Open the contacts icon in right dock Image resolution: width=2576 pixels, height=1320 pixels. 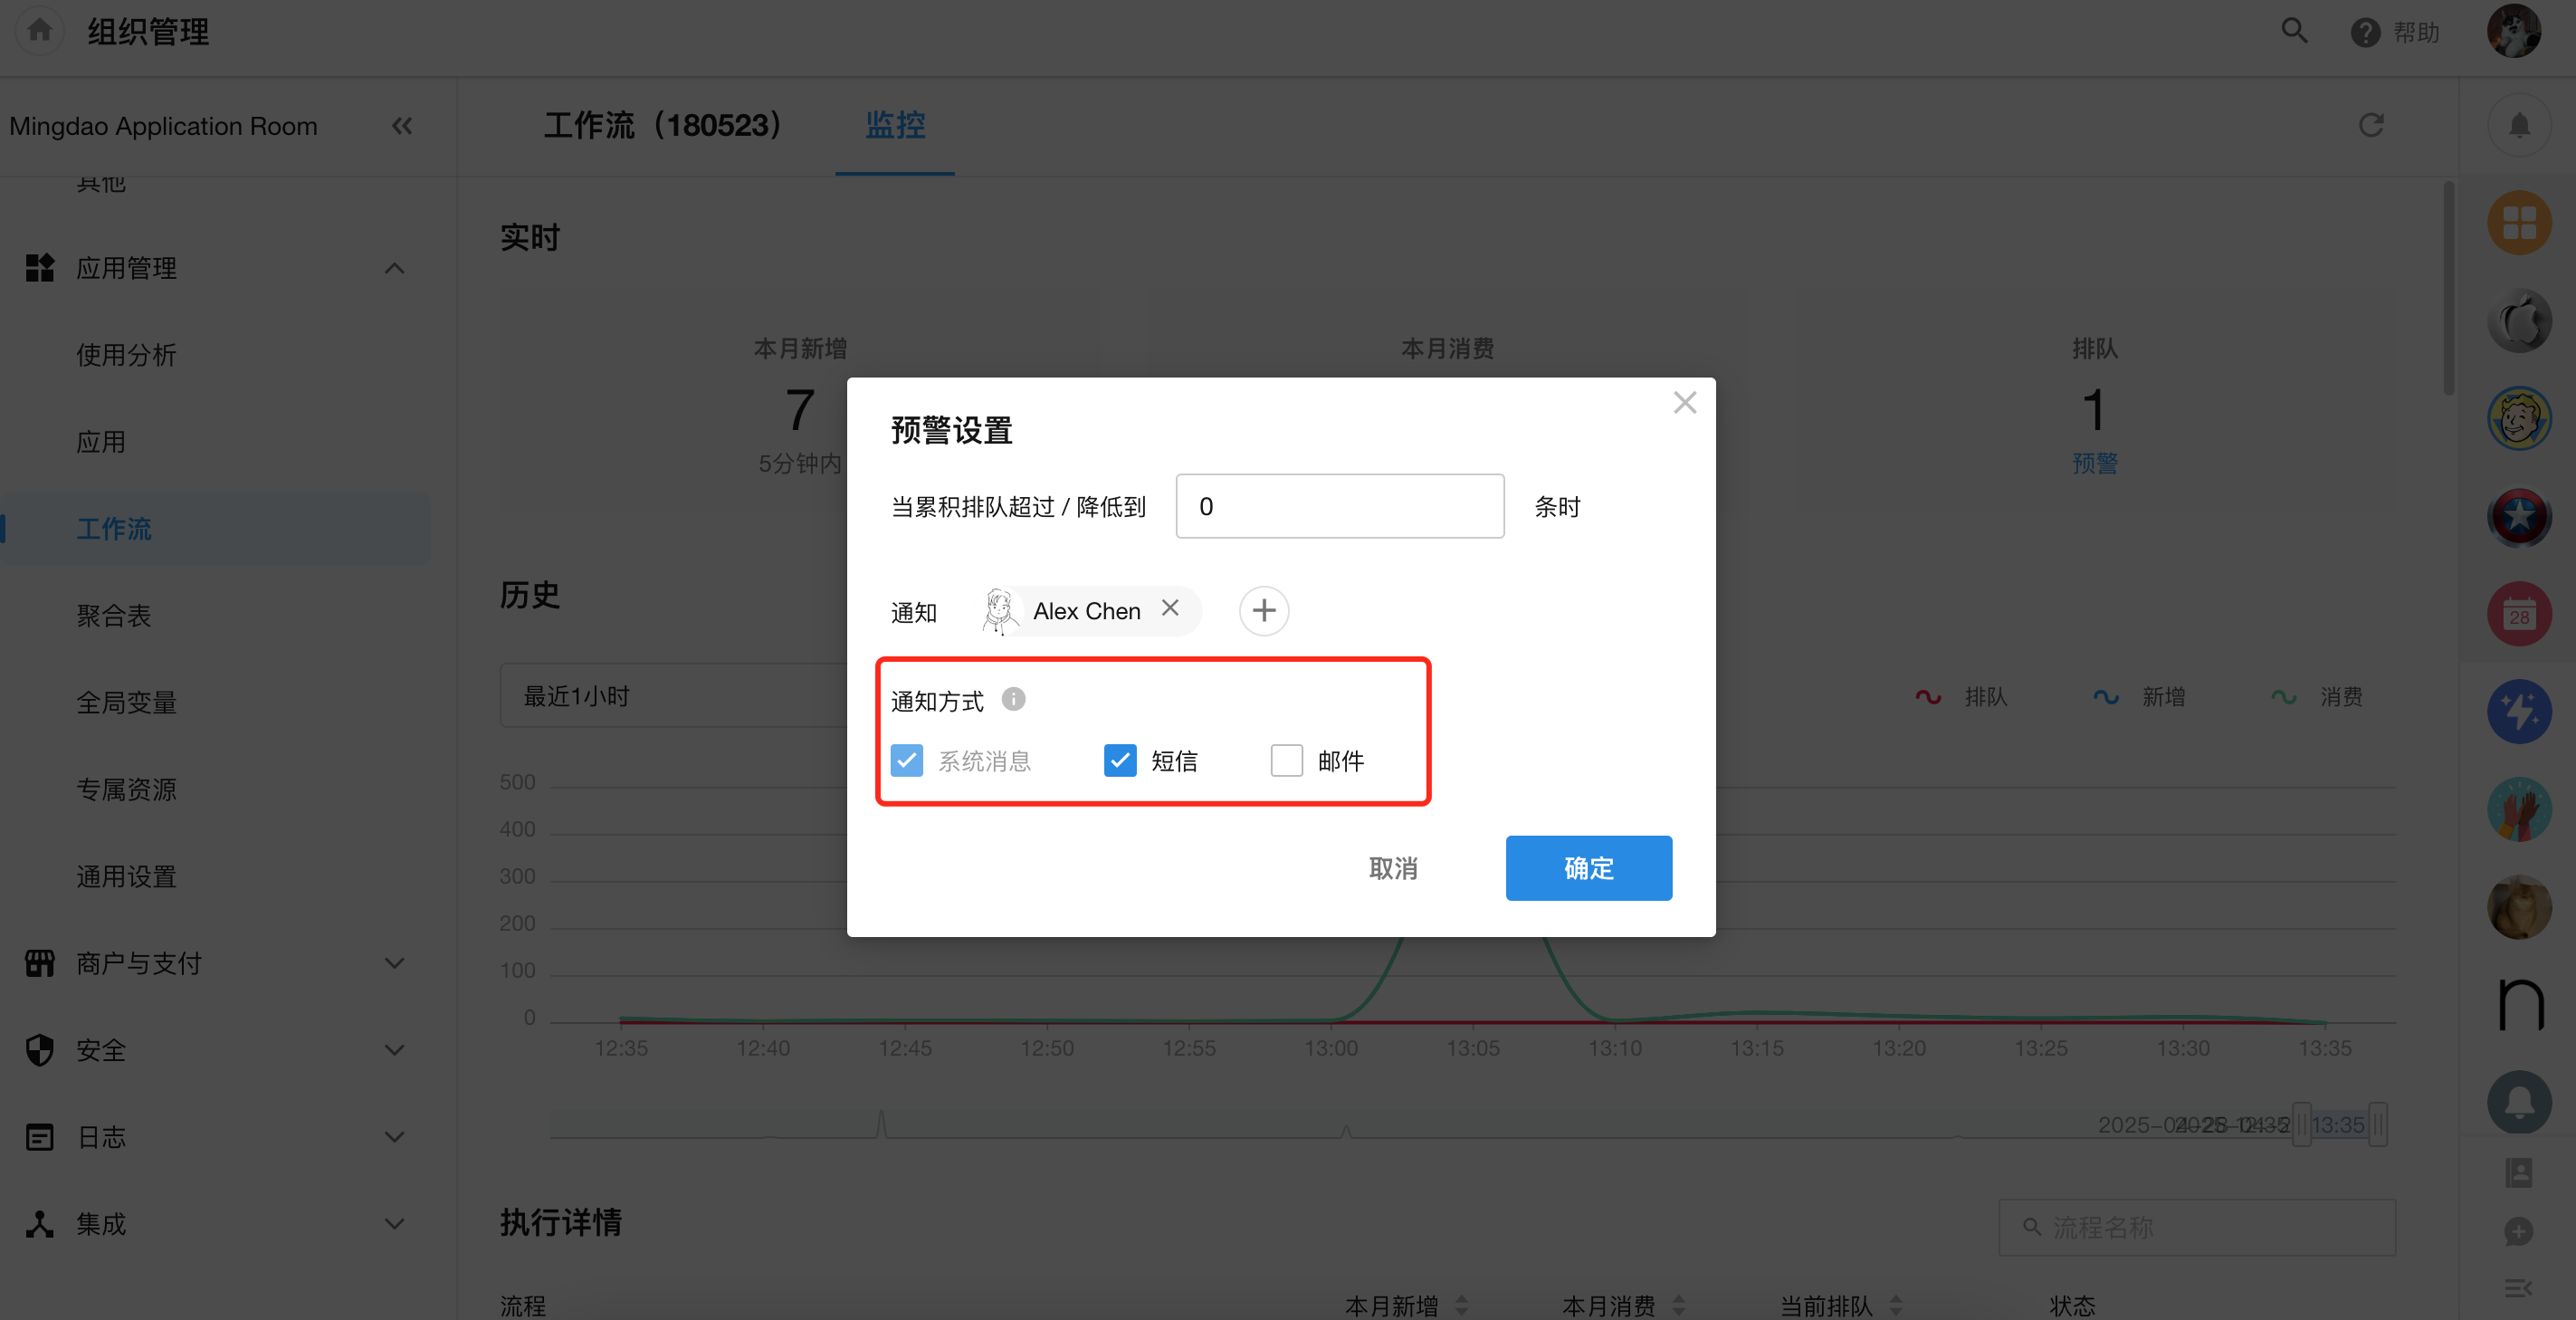pos(2519,1173)
